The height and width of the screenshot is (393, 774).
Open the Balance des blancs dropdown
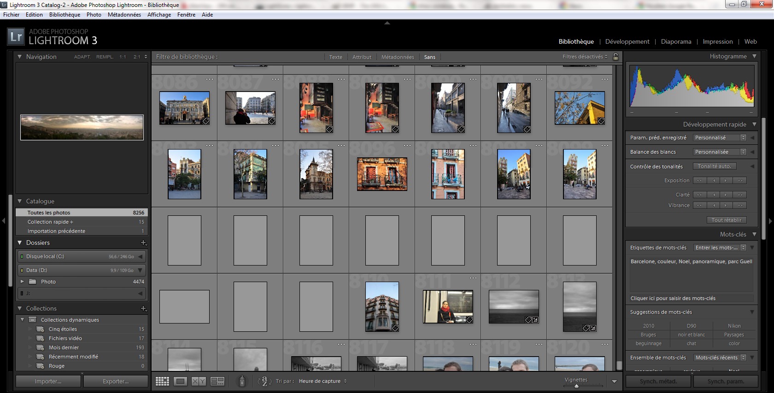pos(719,152)
